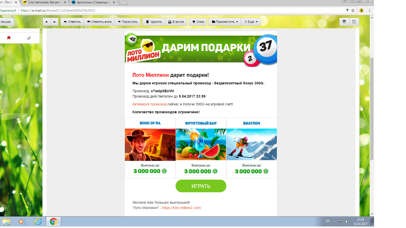Click the previous letter arrow button
Image resolution: width=406 pixels, height=228 pixels.
tap(46, 22)
